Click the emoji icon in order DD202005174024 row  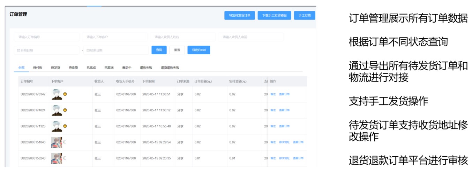click(65, 110)
